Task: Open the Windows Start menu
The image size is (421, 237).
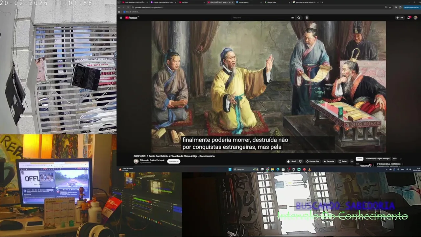Action: (x=230, y=170)
